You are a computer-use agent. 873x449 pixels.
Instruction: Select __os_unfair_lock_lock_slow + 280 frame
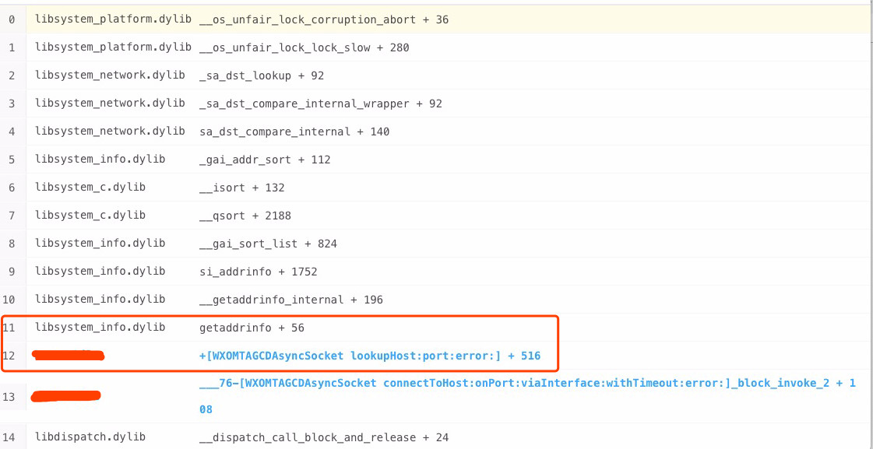(x=304, y=47)
